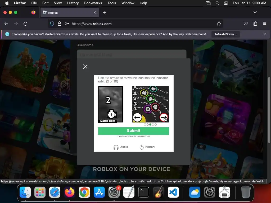Open a new browser tab

coord(105,13)
